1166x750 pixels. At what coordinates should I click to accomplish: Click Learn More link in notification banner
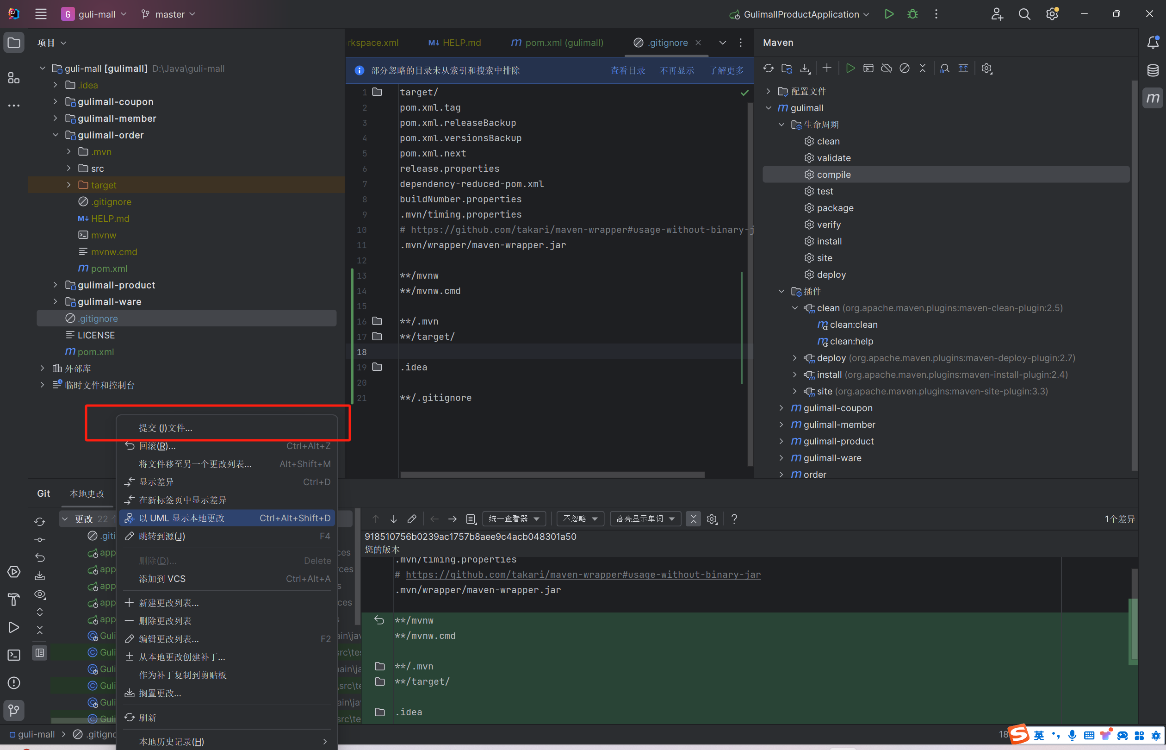[x=726, y=71]
